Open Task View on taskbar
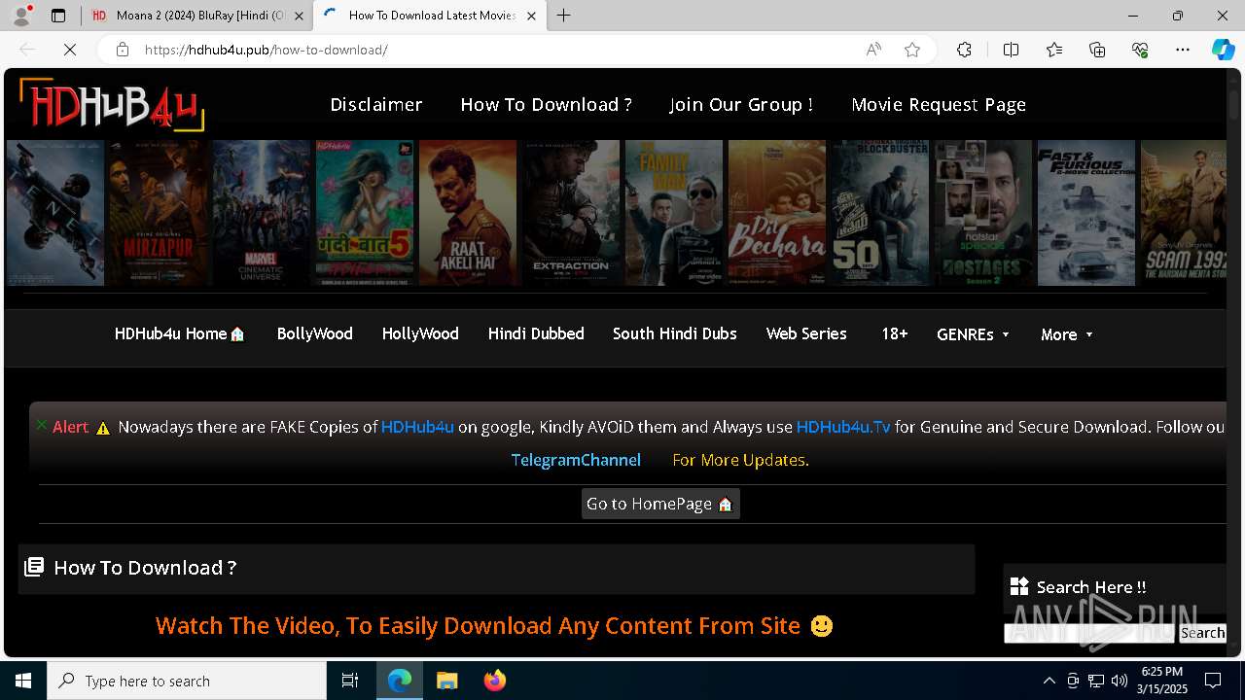This screenshot has width=1245, height=700. 350,681
